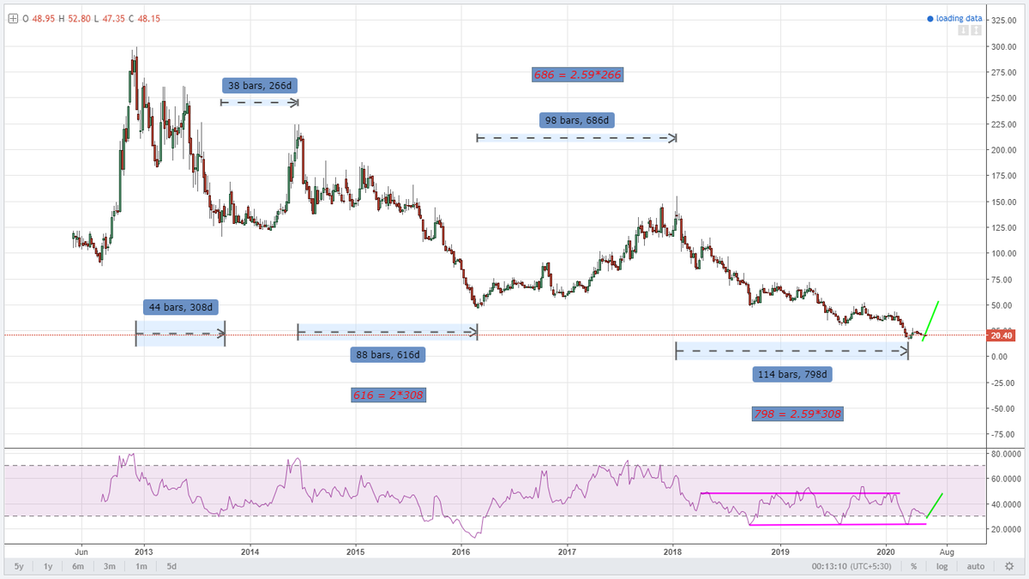Screen dimensions: 1029x579
Task: Collapse the chart legend icon beside OHLC values
Action: (x=12, y=18)
